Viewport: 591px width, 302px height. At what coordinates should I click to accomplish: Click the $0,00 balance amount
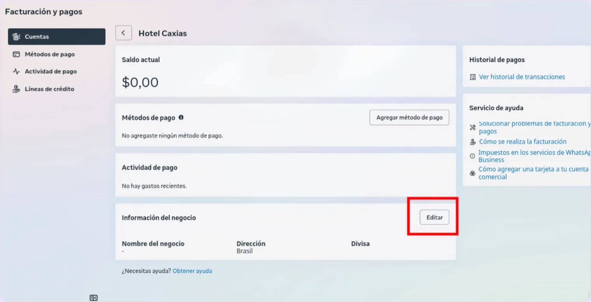click(x=140, y=82)
